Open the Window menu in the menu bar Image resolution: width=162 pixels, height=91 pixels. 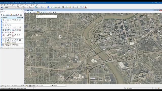click(x=33, y=5)
